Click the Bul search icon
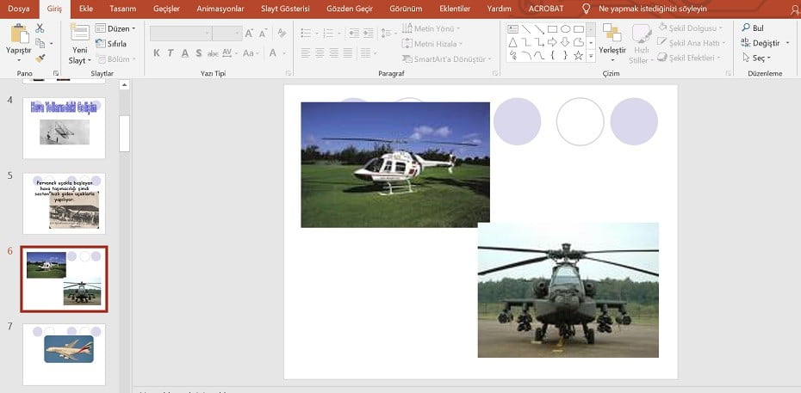The width and height of the screenshot is (801, 393). [x=747, y=28]
